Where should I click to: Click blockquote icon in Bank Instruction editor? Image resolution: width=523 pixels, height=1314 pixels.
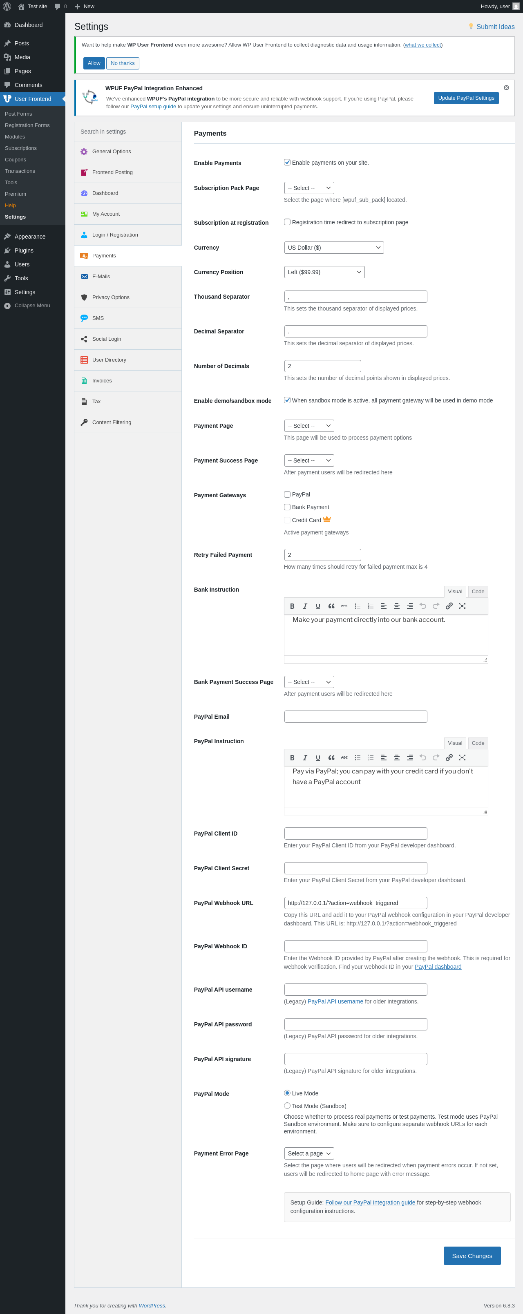pyautogui.click(x=331, y=606)
